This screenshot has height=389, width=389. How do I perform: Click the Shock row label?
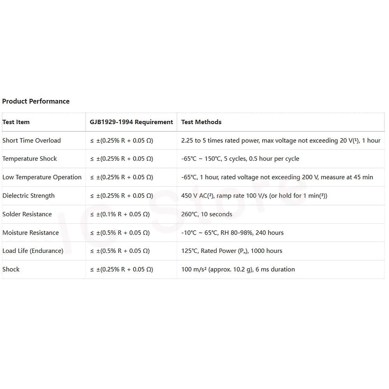tap(11, 269)
